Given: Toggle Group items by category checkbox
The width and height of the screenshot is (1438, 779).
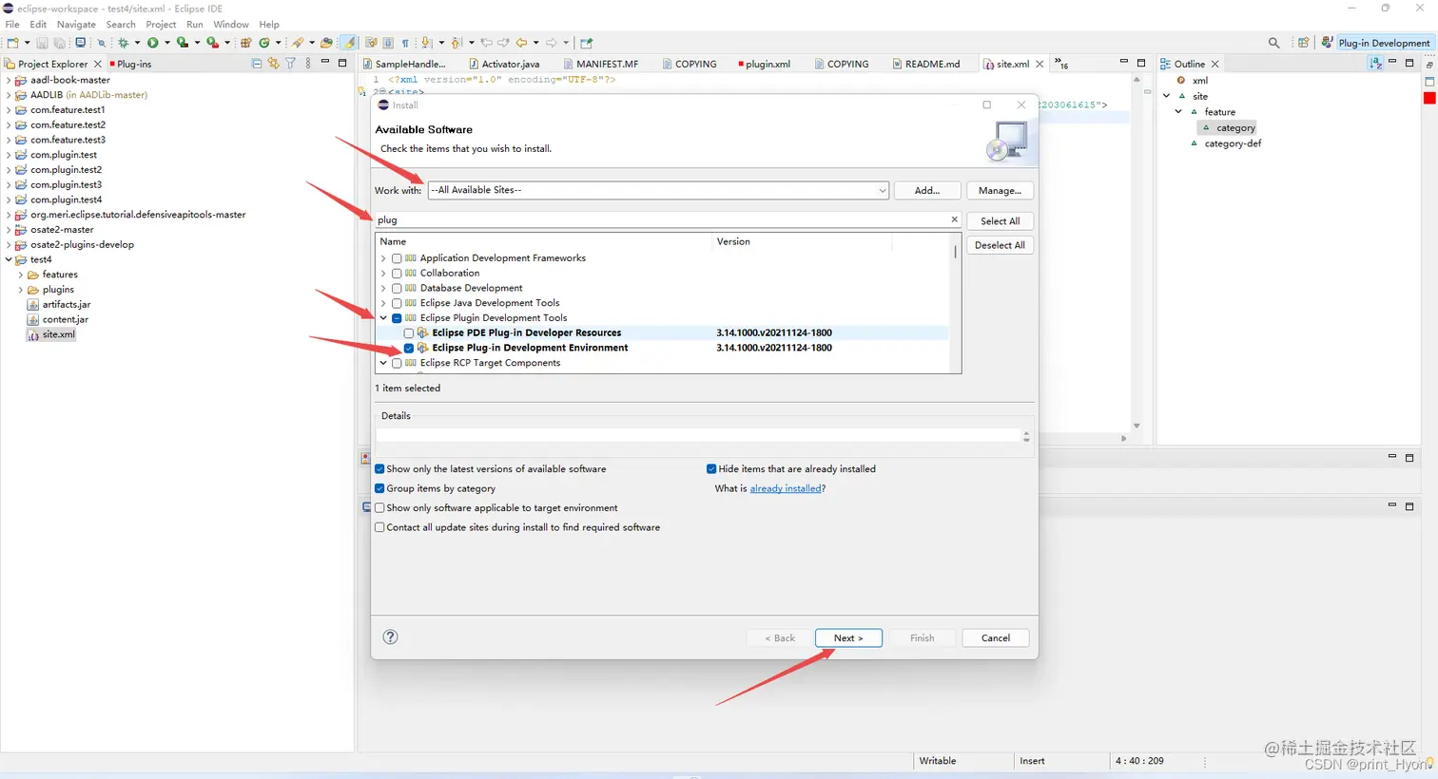Looking at the screenshot, I should tap(380, 488).
